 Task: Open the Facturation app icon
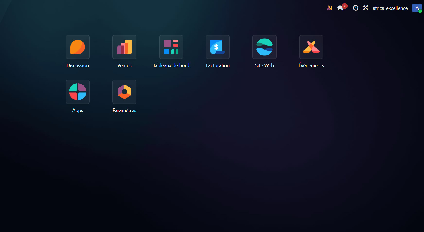[x=218, y=47]
